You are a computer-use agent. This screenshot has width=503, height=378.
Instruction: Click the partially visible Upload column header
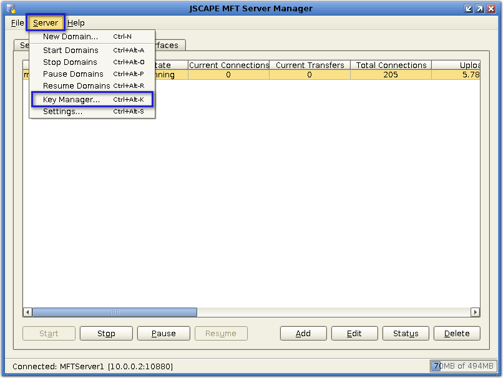[456, 65]
